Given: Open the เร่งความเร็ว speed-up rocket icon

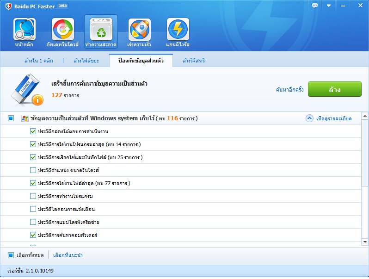Looking at the screenshot, I should click(139, 30).
